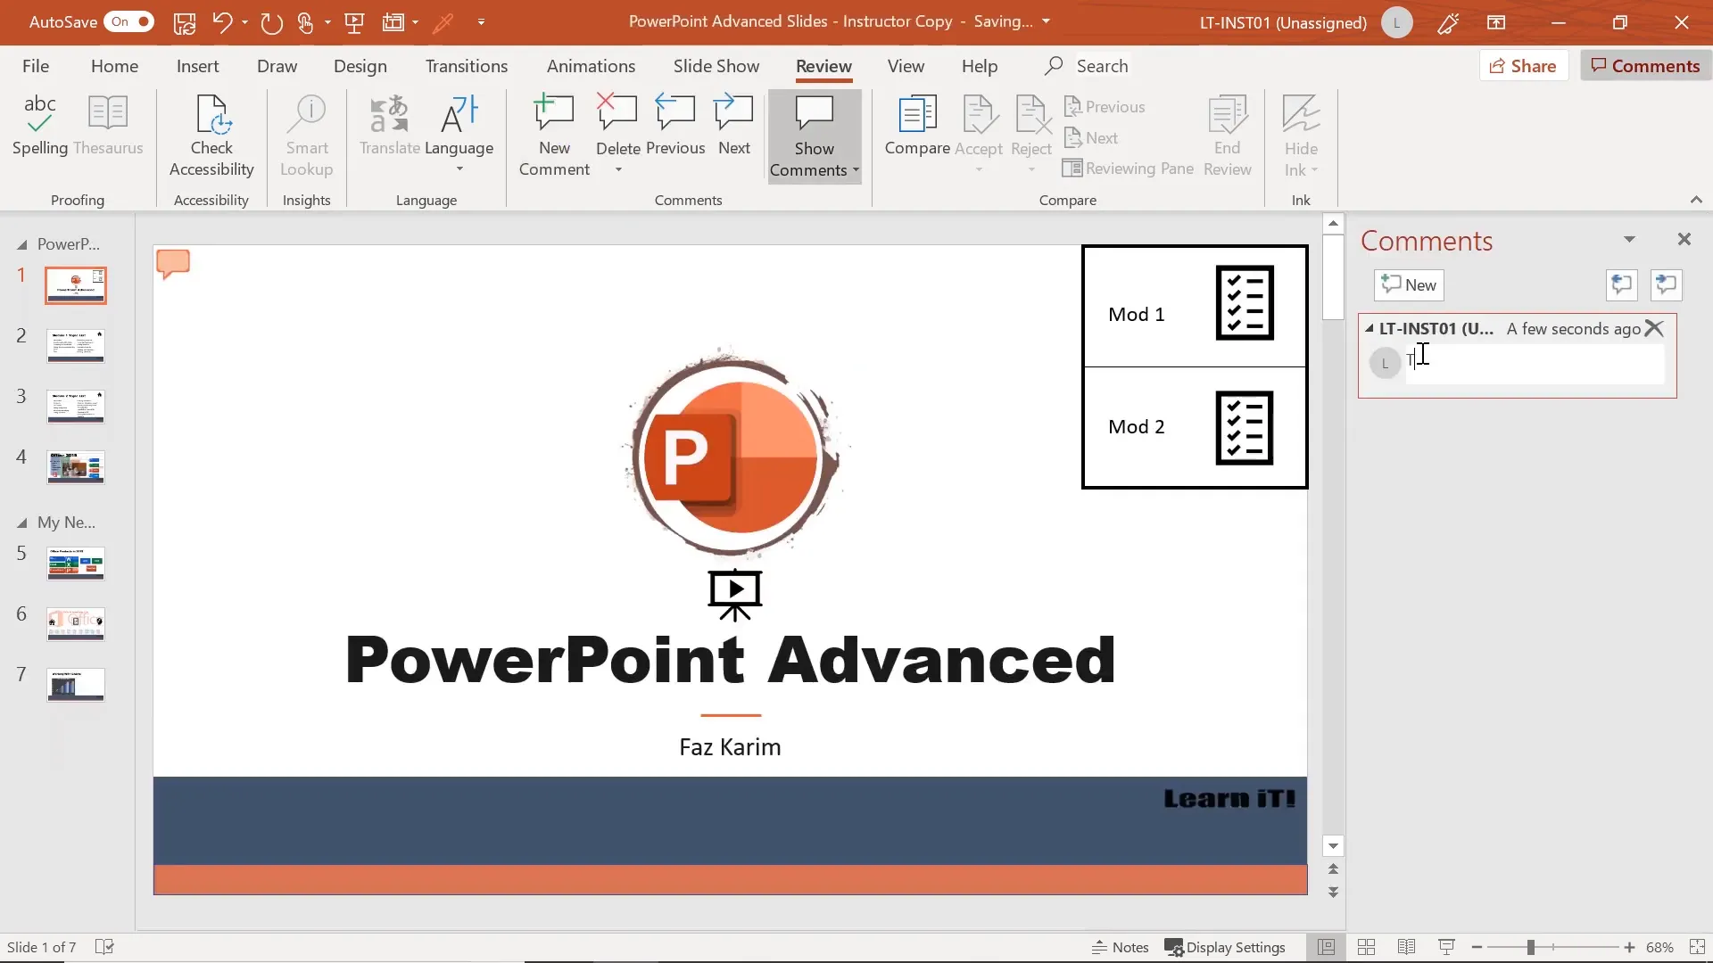Screen dimensions: 1713x963
Task: Click End Review
Action: tap(1228, 136)
